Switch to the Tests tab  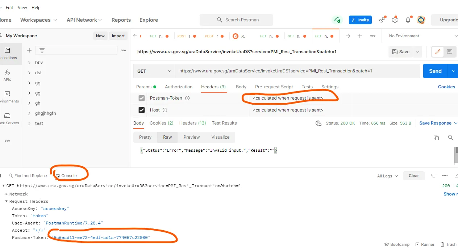[307, 87]
